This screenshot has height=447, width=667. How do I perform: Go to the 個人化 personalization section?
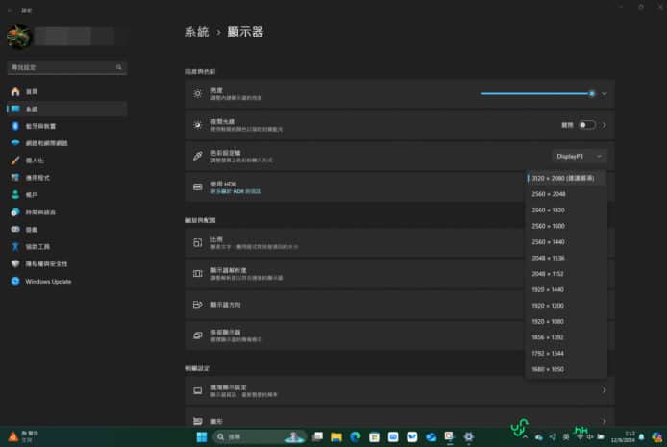[38, 161]
